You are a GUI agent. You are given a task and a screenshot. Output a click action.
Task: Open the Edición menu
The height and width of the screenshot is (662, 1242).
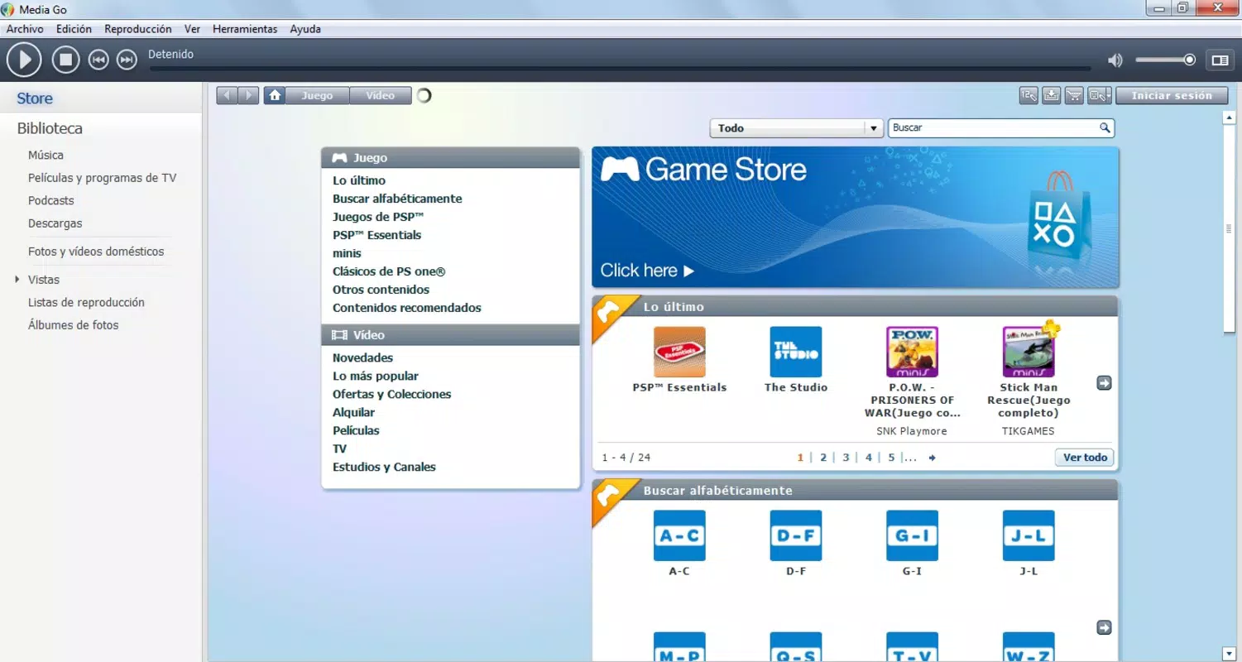tap(74, 29)
